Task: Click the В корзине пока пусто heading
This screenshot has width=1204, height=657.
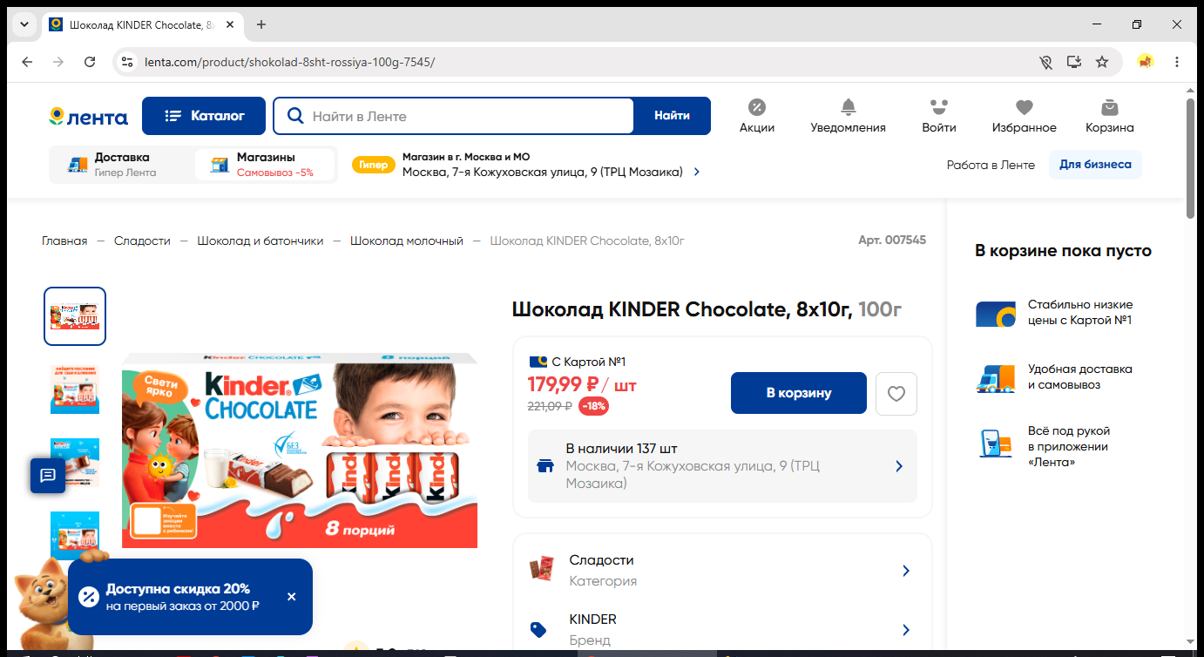Action: click(x=1063, y=251)
